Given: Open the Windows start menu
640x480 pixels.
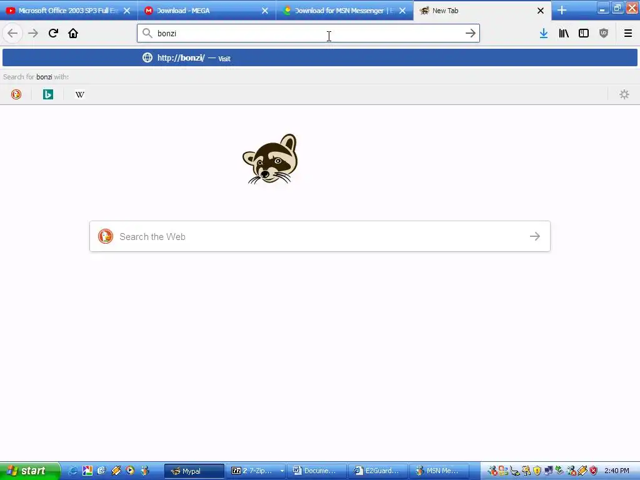Looking at the screenshot, I should (30, 471).
